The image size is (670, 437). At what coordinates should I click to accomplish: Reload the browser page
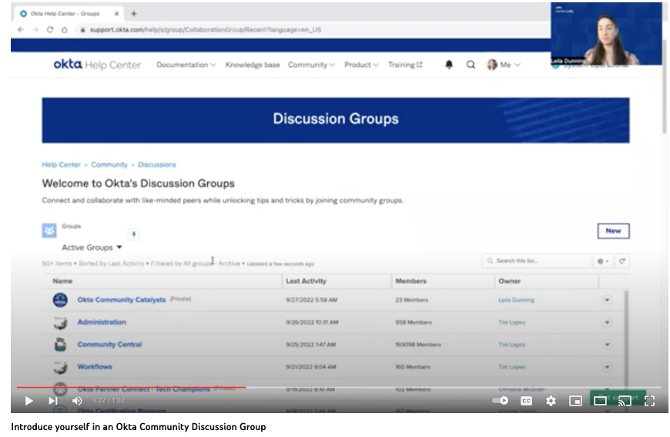(49, 29)
